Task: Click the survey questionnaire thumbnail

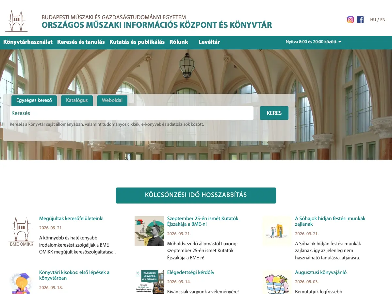Action: pyautogui.click(x=149, y=282)
